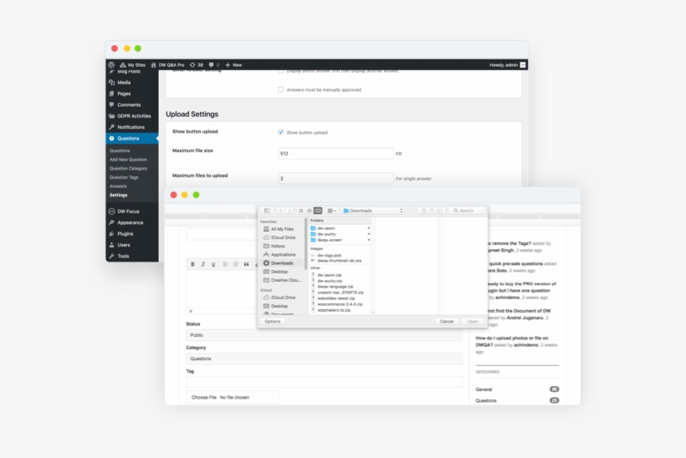Click the Maximum file size field
The height and width of the screenshot is (458, 686).
(335, 154)
